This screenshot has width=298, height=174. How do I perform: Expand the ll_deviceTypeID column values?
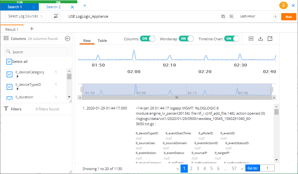click(17, 89)
